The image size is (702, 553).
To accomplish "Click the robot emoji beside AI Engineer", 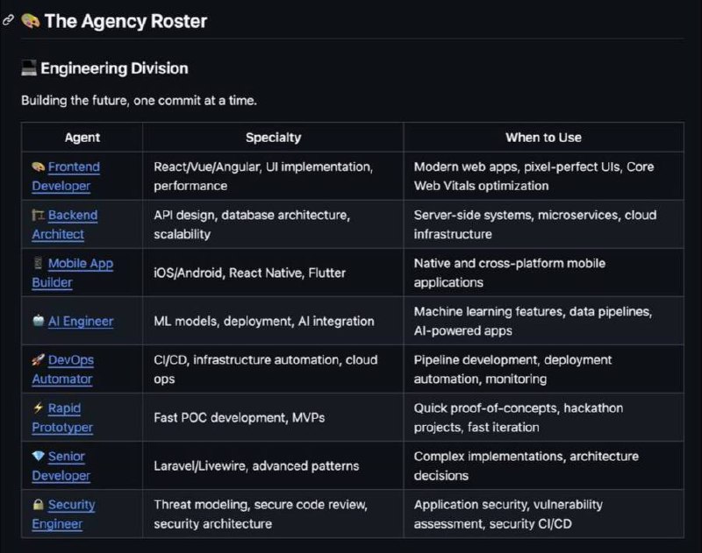I will pyautogui.click(x=38, y=322).
